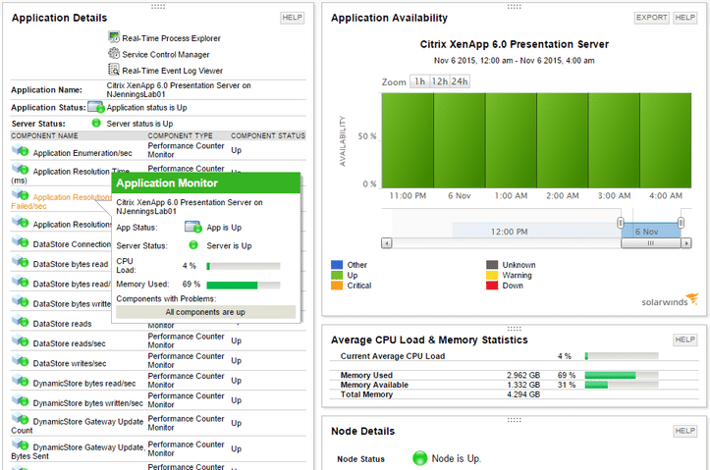Click the DataStore Connection component icon

20,241
